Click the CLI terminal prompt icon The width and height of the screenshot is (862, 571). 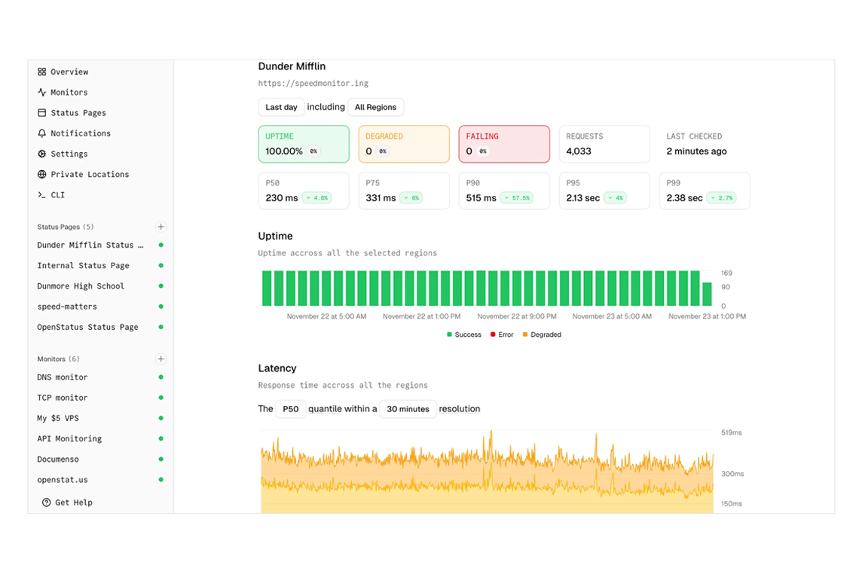coord(42,195)
